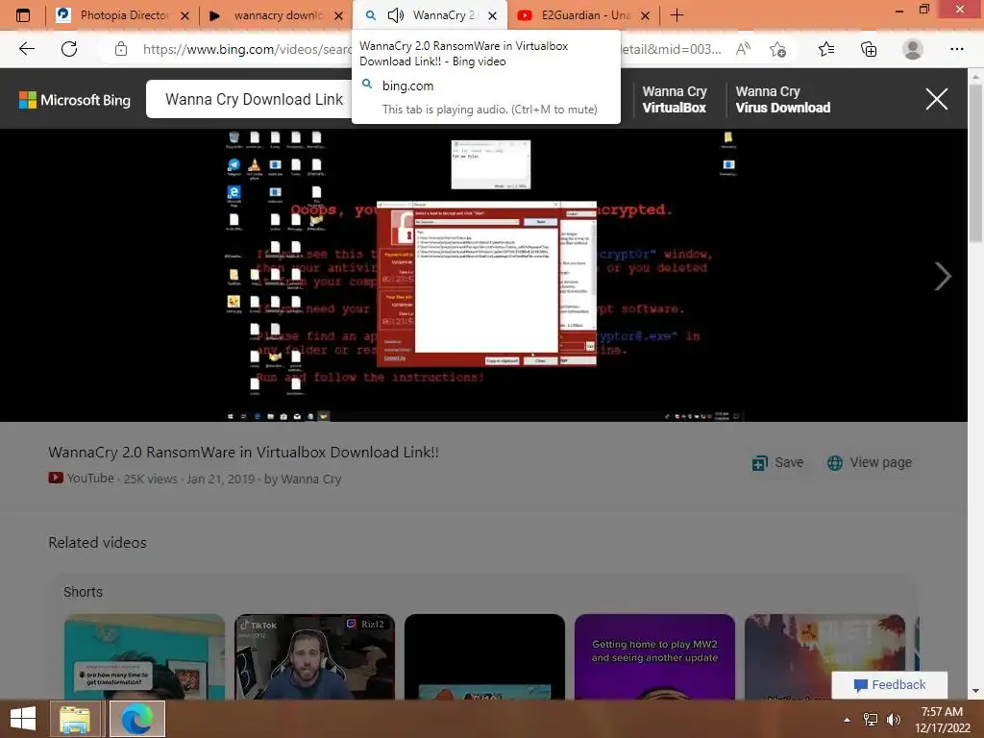Save the video with the Save button
Viewport: 984px width, 738px height.
coord(778,462)
